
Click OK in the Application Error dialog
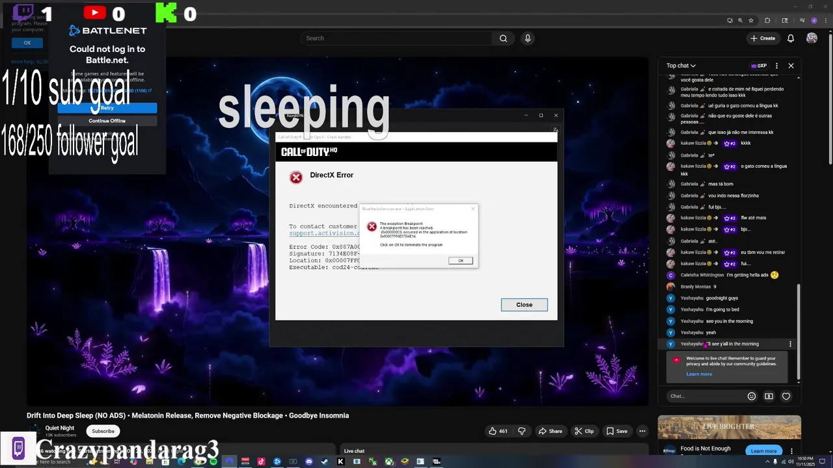coord(460,261)
